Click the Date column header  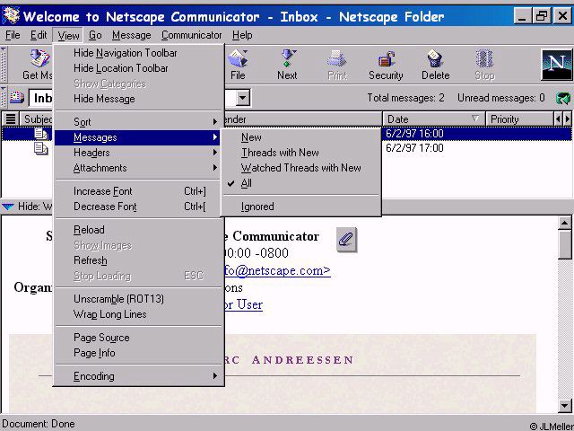434,119
